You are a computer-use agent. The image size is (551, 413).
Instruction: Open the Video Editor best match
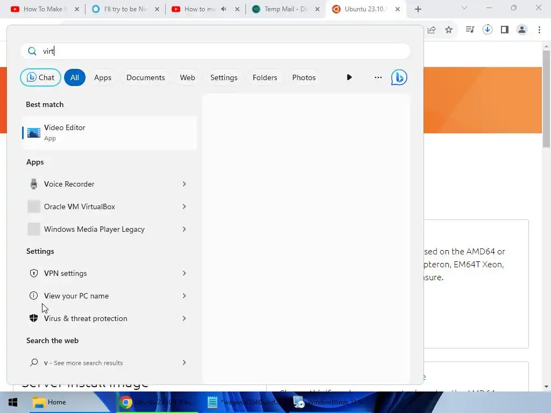tap(109, 133)
